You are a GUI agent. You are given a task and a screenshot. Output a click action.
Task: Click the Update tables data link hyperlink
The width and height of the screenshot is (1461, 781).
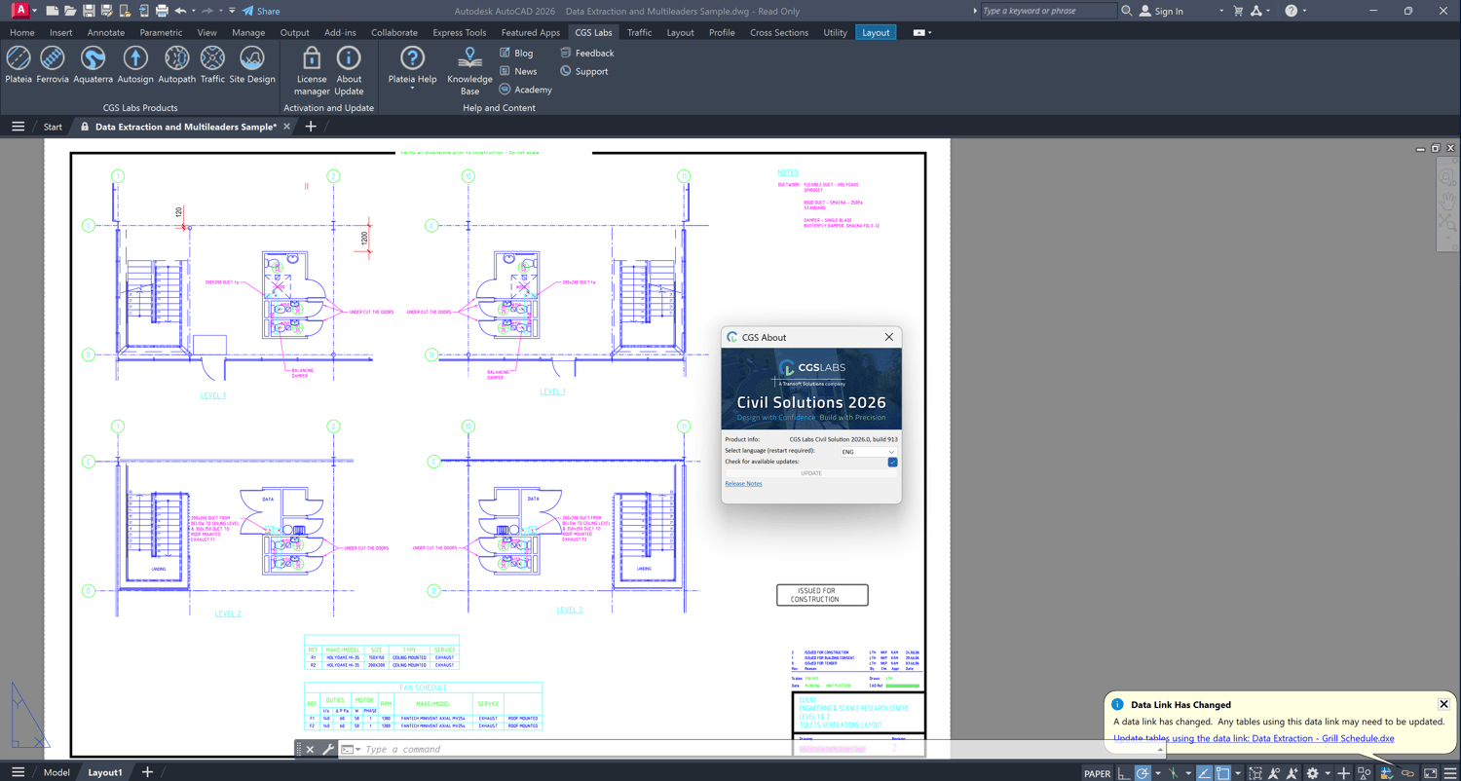click(1254, 738)
